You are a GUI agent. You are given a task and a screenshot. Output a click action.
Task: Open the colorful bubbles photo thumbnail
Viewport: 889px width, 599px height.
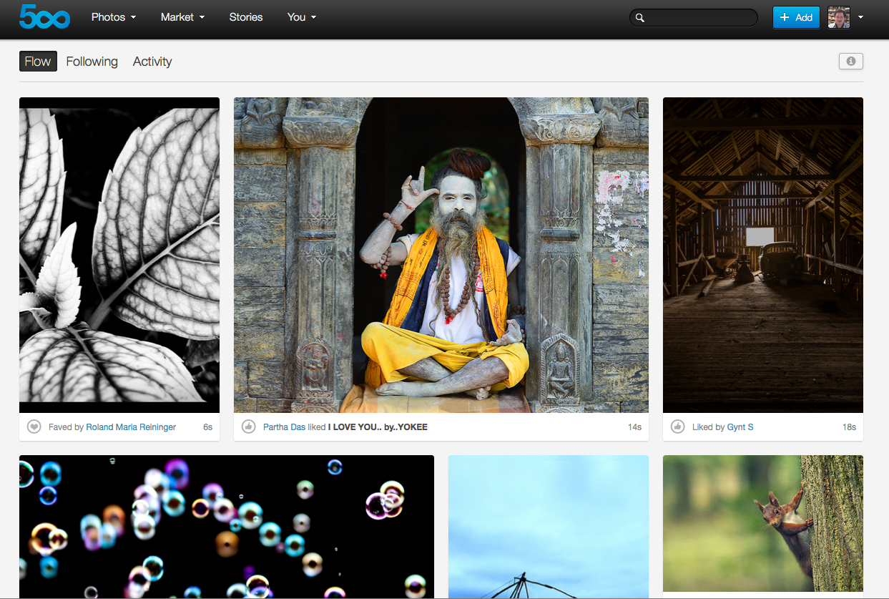tap(226, 526)
